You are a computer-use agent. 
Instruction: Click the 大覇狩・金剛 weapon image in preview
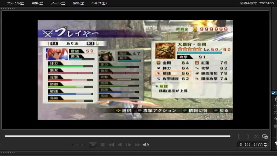click(x=165, y=51)
